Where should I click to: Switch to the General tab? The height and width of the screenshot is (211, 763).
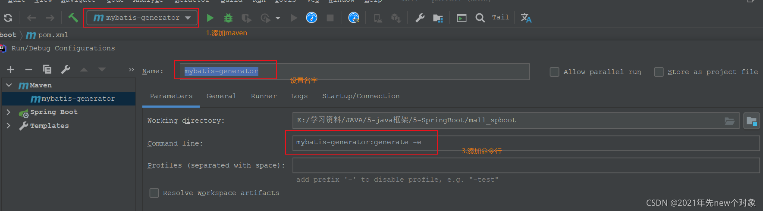pos(221,96)
